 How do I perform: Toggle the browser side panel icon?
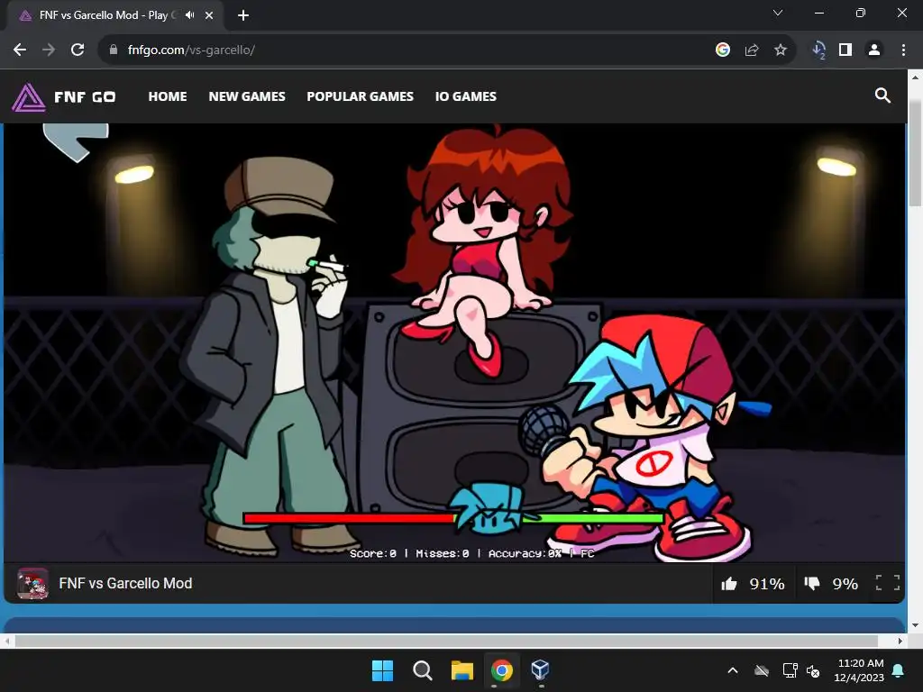point(845,50)
